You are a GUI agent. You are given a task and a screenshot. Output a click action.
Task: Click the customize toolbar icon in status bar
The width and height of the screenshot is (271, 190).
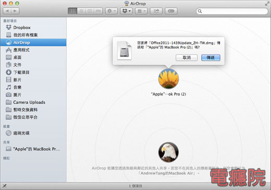[x=5, y=186]
